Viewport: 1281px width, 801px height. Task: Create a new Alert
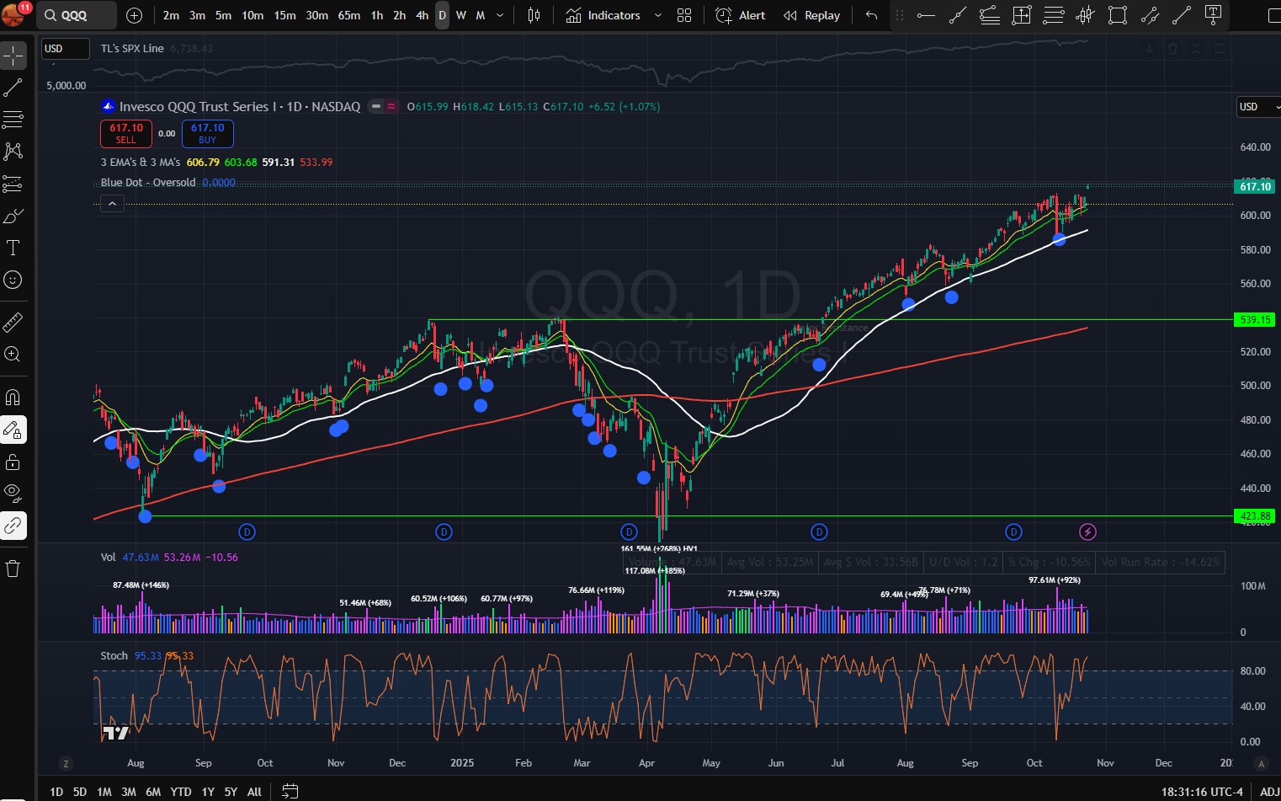click(x=741, y=15)
